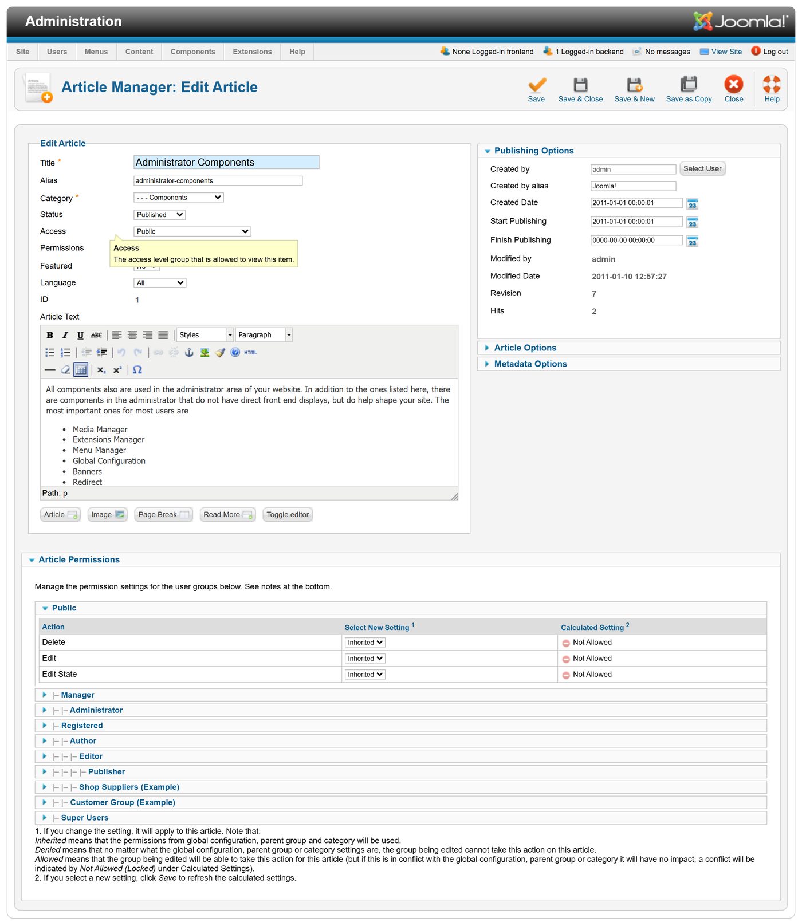Insert a special character with the omega icon

click(137, 370)
